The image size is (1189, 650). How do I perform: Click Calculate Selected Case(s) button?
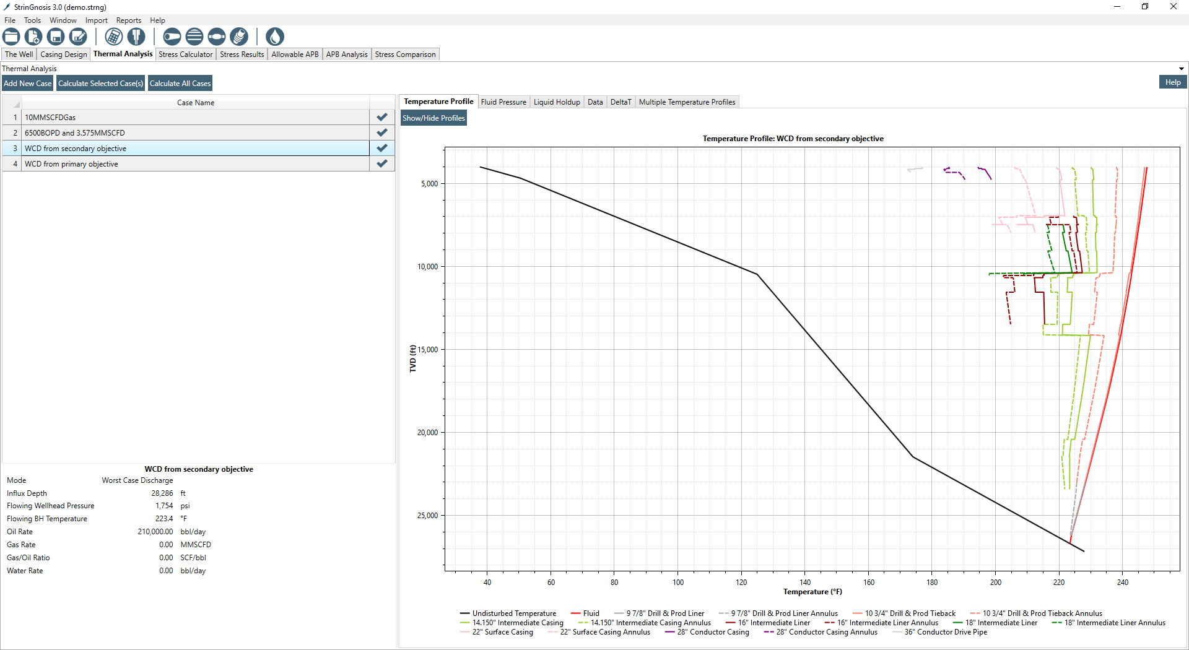(x=101, y=84)
